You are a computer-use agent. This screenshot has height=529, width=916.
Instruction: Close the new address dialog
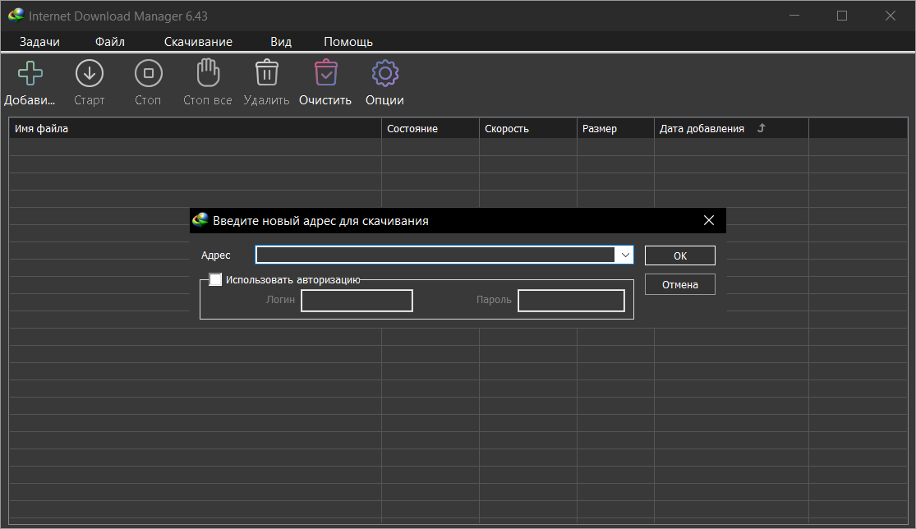point(709,220)
